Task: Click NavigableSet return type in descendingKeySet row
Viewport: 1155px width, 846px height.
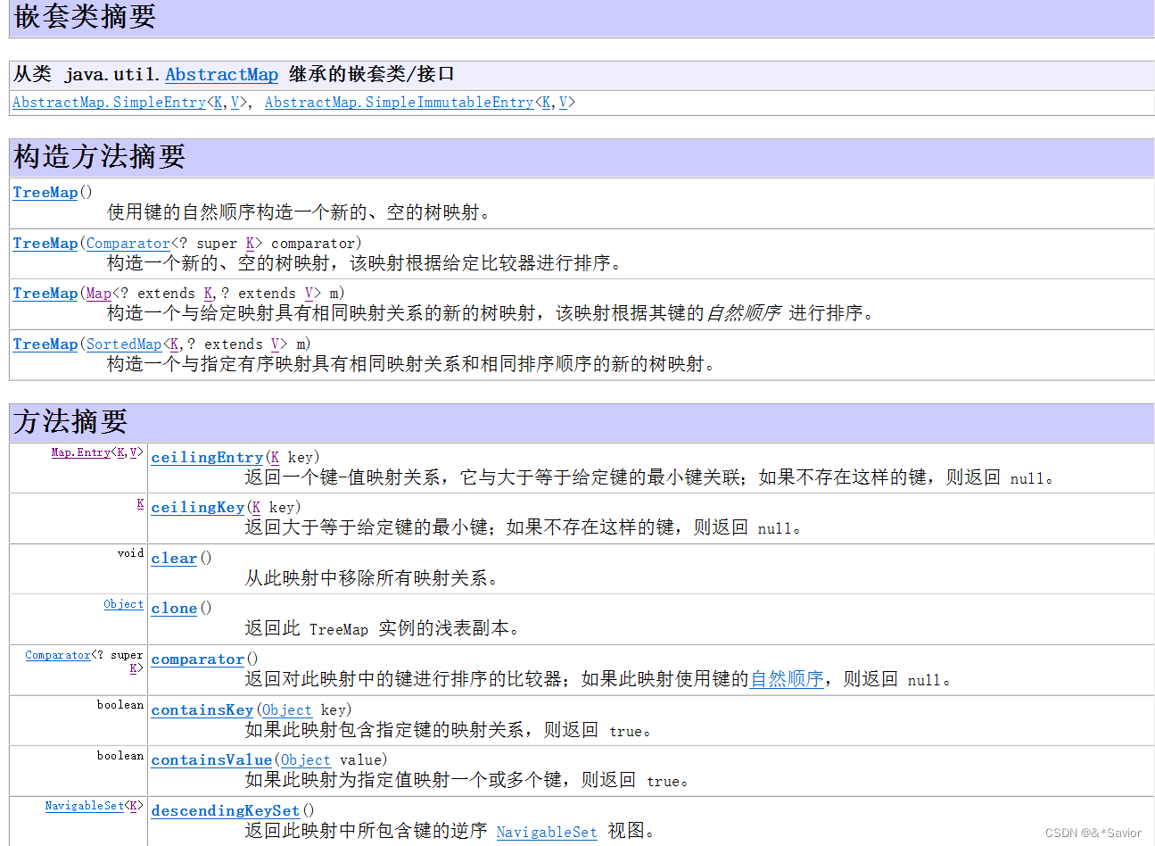Action: pos(85,806)
